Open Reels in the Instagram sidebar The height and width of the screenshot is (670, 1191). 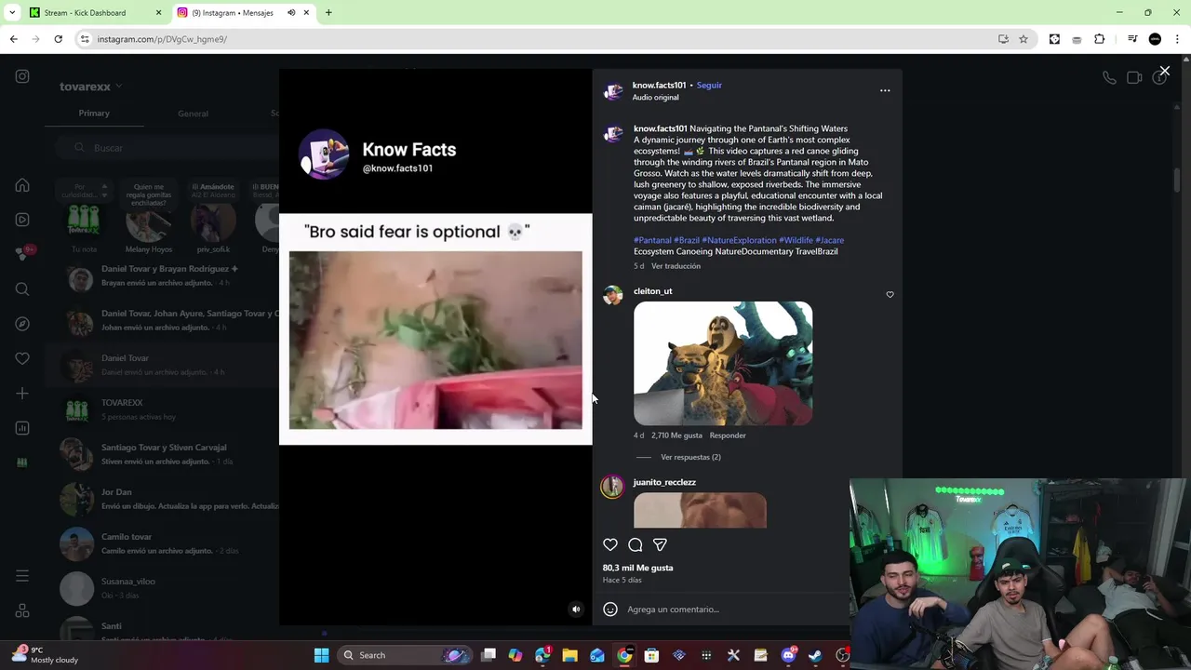click(x=22, y=220)
